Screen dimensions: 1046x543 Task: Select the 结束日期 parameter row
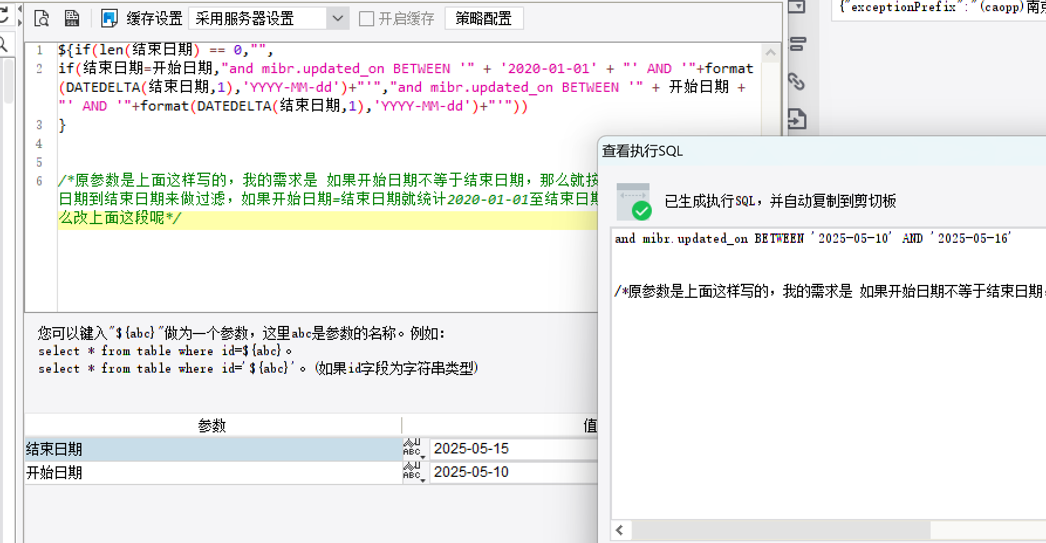click(213, 449)
